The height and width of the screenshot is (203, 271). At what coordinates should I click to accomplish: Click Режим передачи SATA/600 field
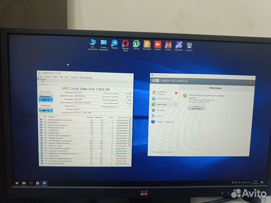pos(87,103)
